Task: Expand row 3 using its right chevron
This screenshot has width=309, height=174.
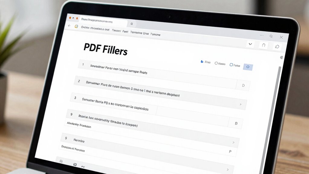Action: pyautogui.click(x=240, y=104)
